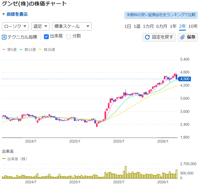Enable the 分割 checkbox
This screenshot has height=186, width=201.
[x=69, y=37]
